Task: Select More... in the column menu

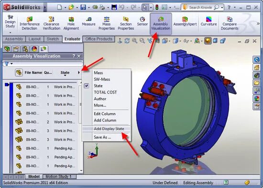Action: 100,105
